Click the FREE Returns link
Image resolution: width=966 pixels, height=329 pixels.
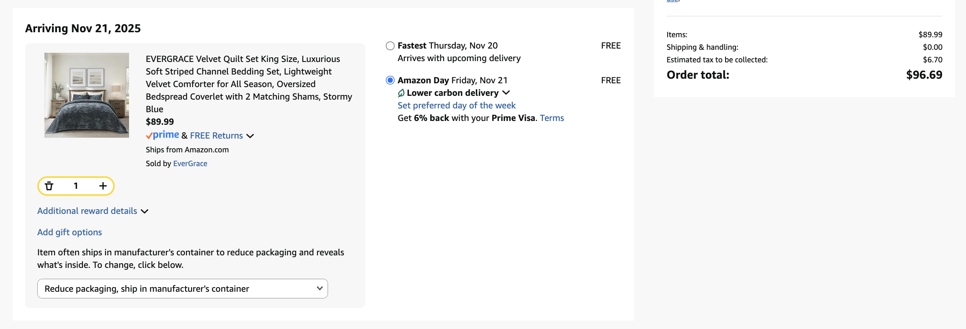tap(216, 136)
